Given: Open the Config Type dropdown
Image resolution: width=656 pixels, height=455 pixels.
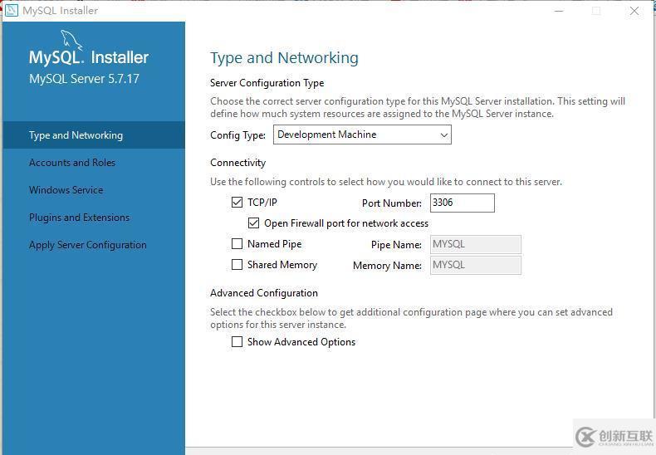Looking at the screenshot, I should coord(362,135).
